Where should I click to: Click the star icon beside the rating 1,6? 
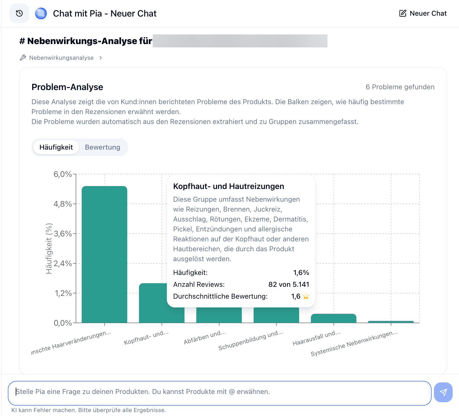click(305, 296)
